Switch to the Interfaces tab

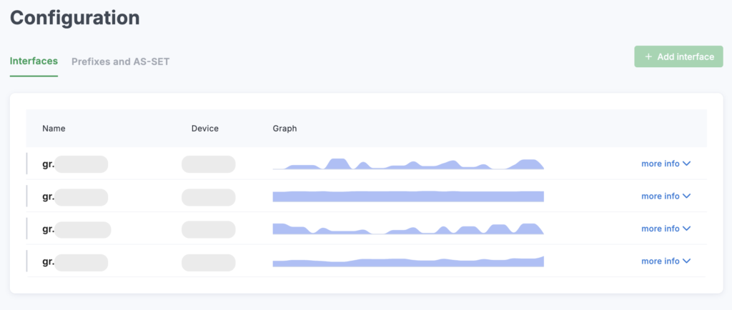34,61
